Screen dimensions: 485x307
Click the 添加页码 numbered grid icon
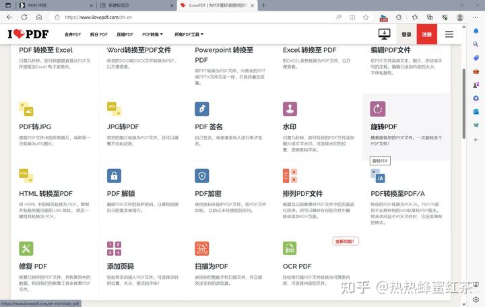[114, 248]
